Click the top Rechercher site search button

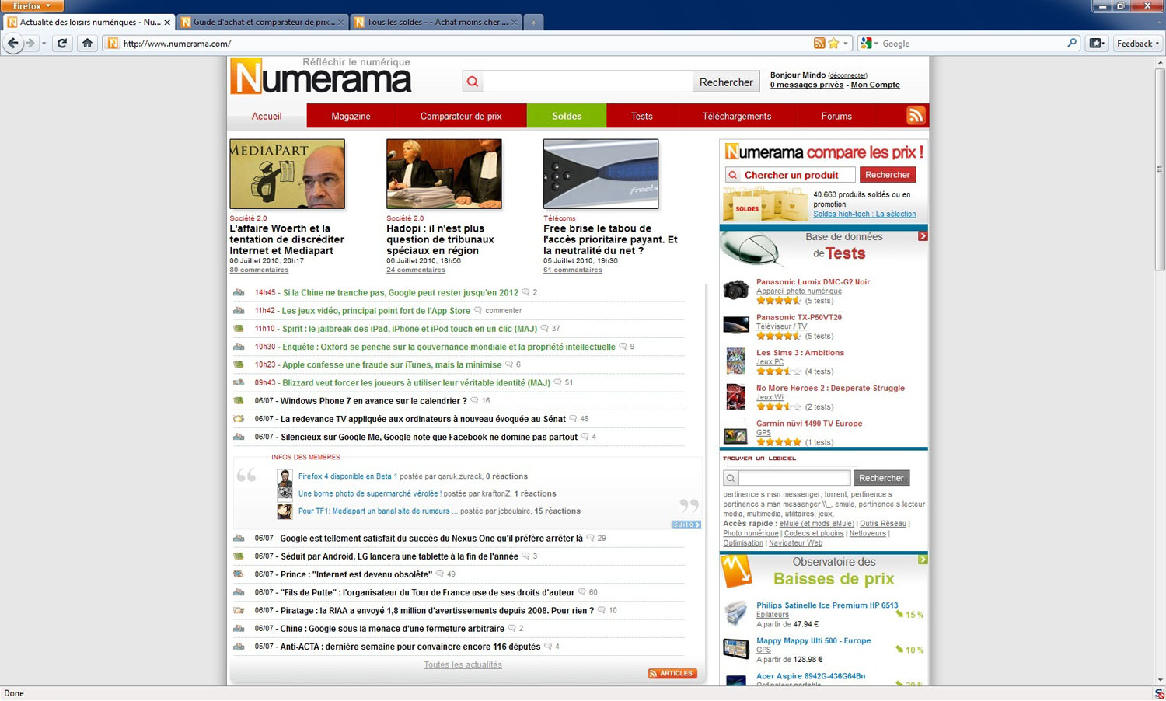725,82
